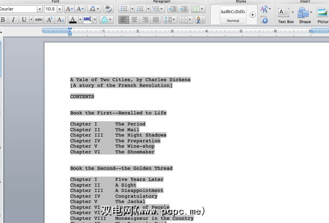The image size is (329, 223).
Task: Open Text Box dropdown arrow
Action: 293,12
